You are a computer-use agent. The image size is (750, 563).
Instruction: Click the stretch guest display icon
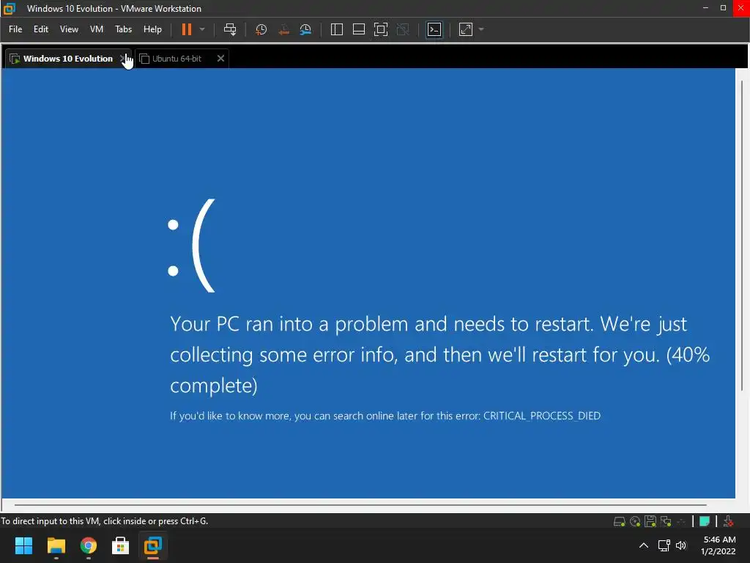(x=466, y=29)
